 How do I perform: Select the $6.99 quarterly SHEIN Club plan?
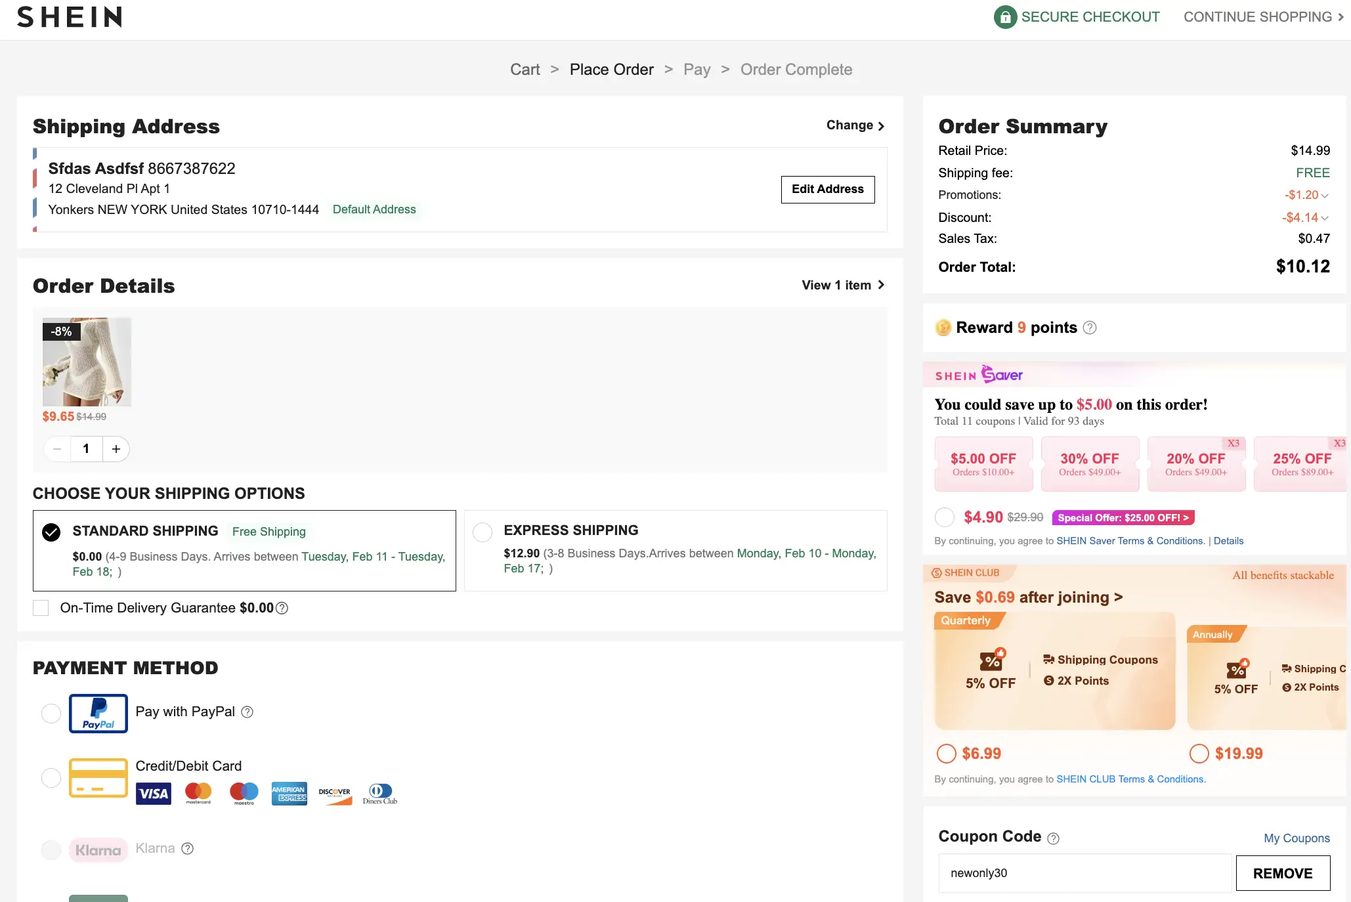(x=946, y=754)
